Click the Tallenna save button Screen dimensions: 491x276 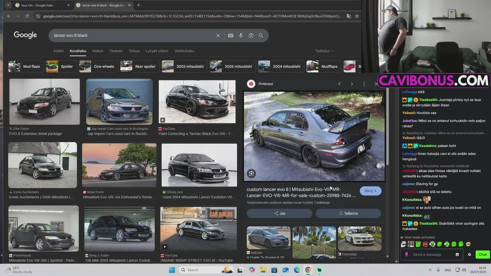coord(348,214)
